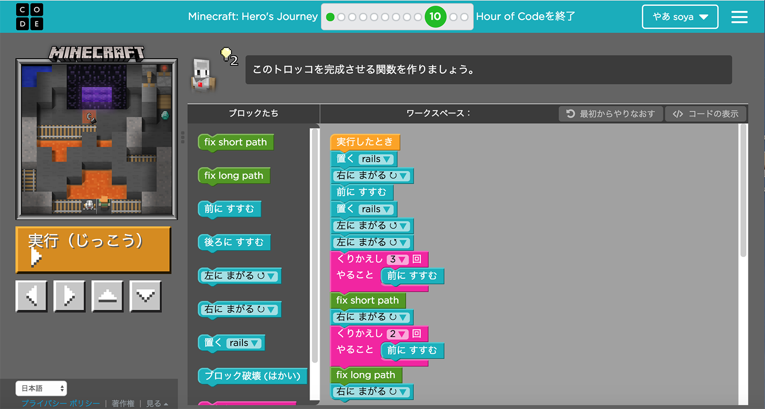Click 前に すすむ inside the 2-repeat loop

click(x=412, y=350)
